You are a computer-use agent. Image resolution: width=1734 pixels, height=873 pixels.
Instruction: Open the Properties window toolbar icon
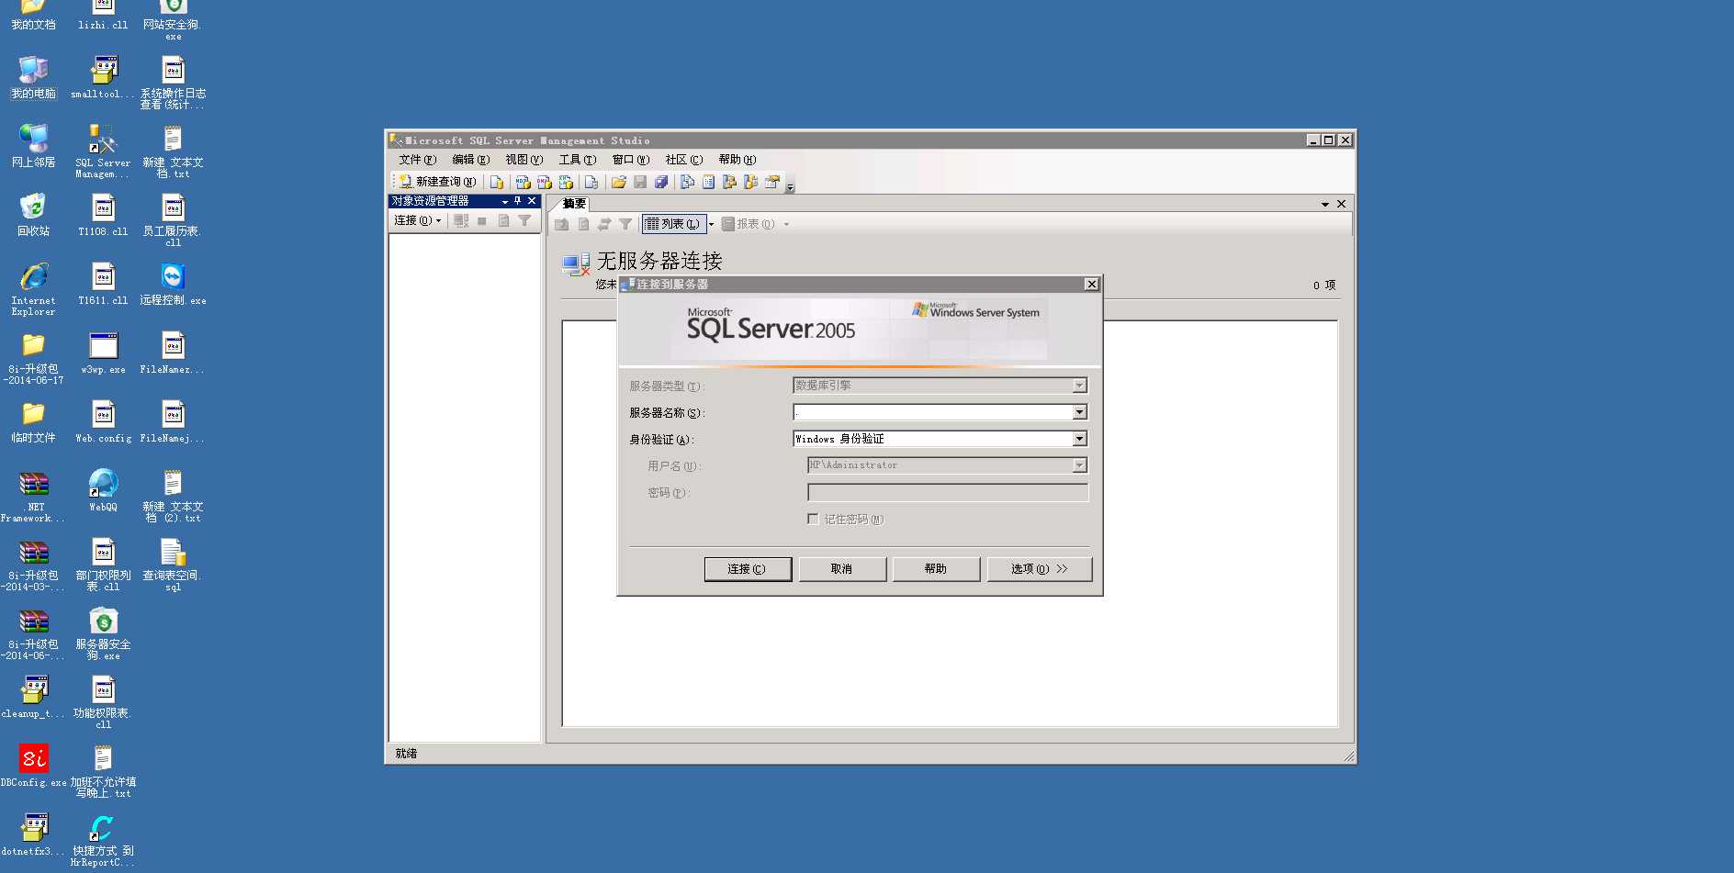(772, 182)
